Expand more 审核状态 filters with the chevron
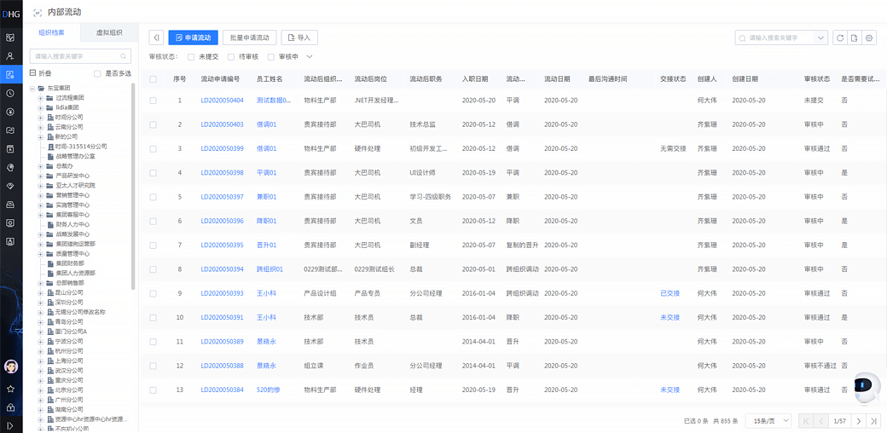The image size is (887, 433). click(310, 57)
